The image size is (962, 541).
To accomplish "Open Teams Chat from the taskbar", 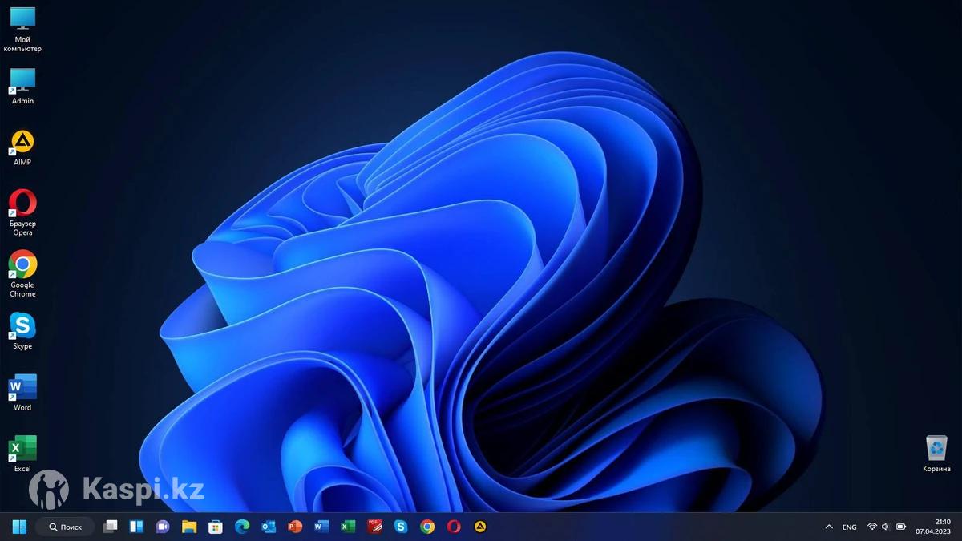I will 163,527.
